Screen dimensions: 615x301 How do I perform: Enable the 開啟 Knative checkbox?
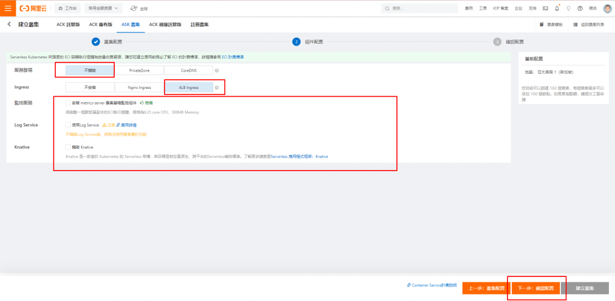coord(68,147)
